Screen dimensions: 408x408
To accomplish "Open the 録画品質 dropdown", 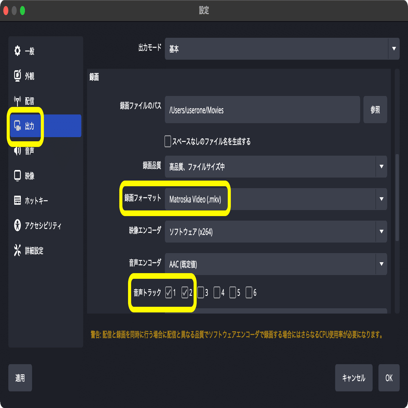I will point(276,167).
